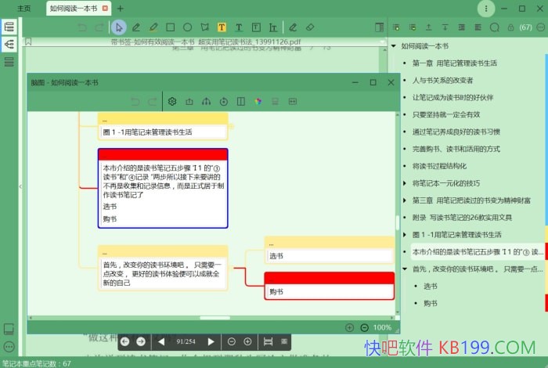The width and height of the screenshot is (548, 368).
Task: Select the yellow text highlight tool
Action: point(222,27)
